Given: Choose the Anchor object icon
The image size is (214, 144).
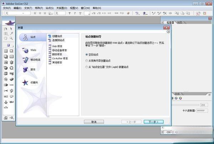Looking at the screenshot, I should 6,102.
